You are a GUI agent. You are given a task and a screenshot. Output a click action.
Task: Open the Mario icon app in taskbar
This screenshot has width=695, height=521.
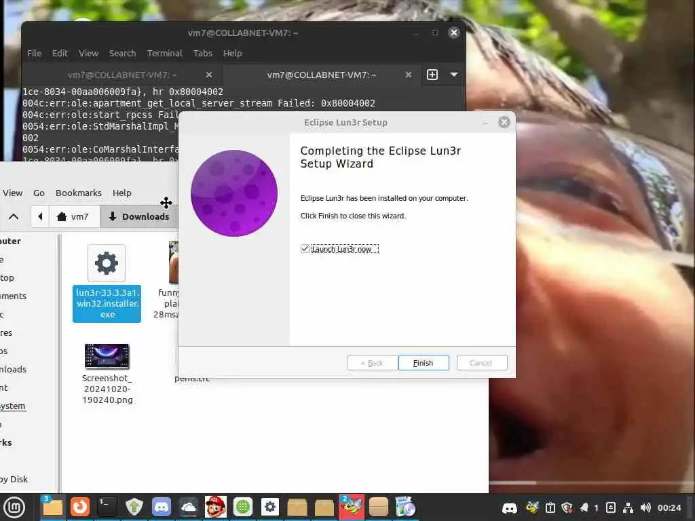point(216,507)
